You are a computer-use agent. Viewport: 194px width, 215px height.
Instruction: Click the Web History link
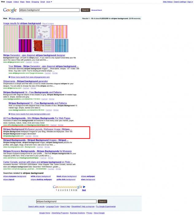(168, 2)
